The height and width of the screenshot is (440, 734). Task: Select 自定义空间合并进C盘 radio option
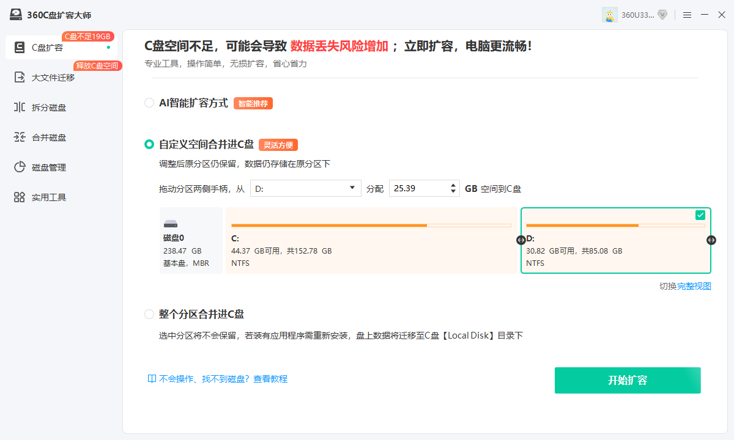(149, 144)
